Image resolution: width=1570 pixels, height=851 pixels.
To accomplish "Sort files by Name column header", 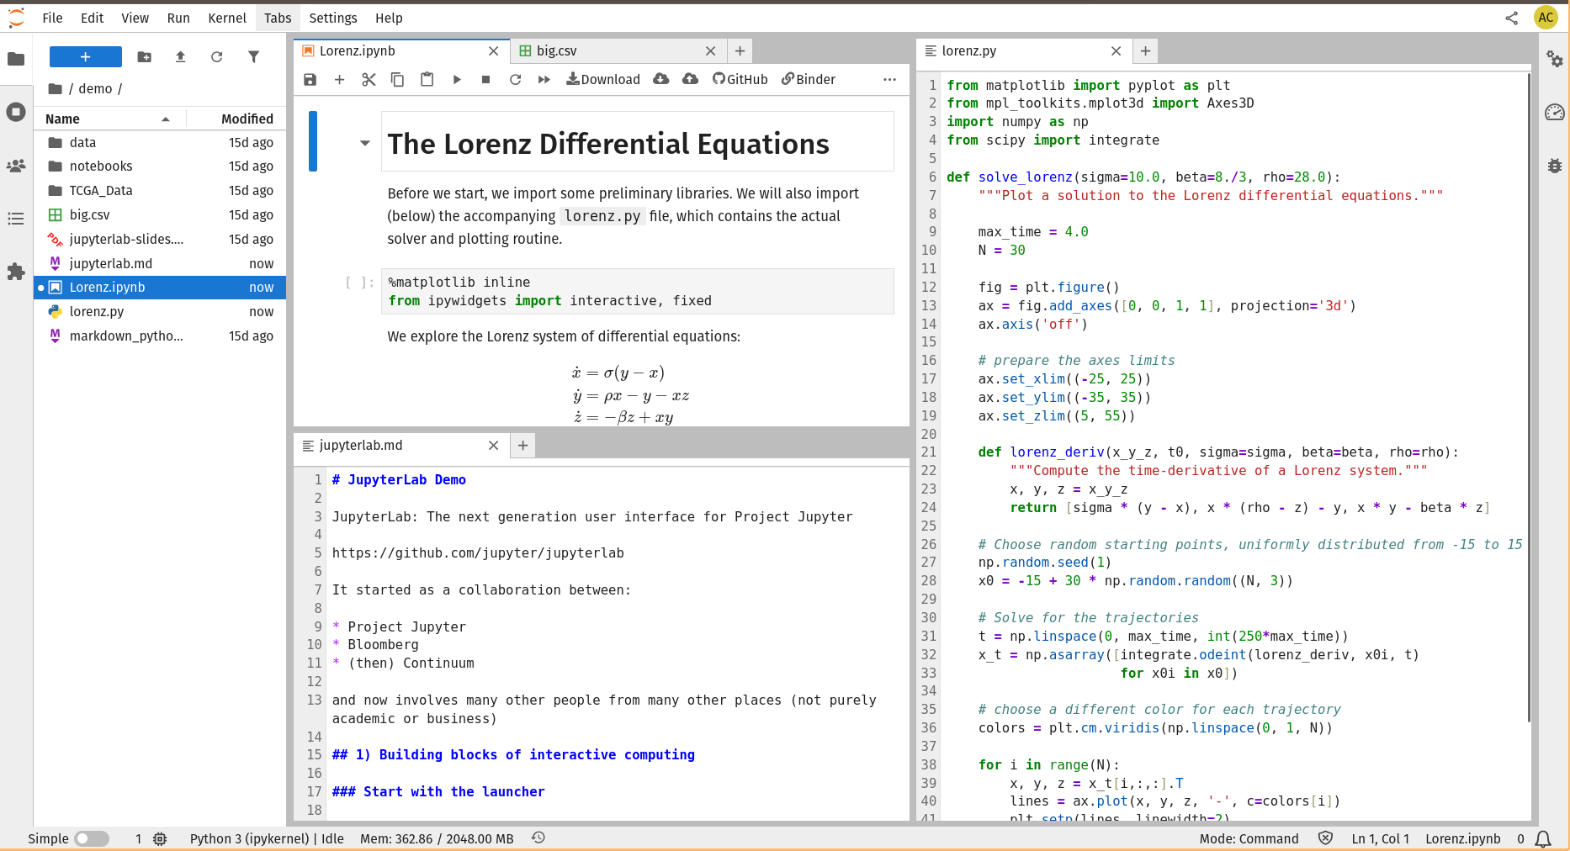I will [x=63, y=119].
